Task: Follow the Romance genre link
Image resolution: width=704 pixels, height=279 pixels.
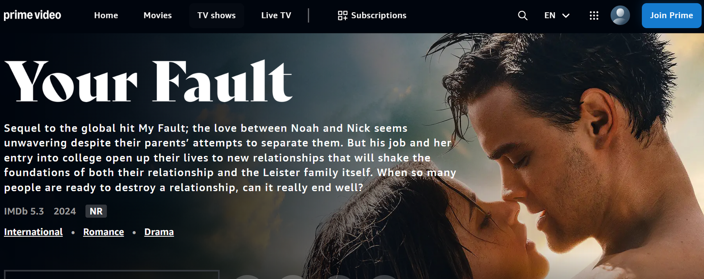Action: coord(103,232)
